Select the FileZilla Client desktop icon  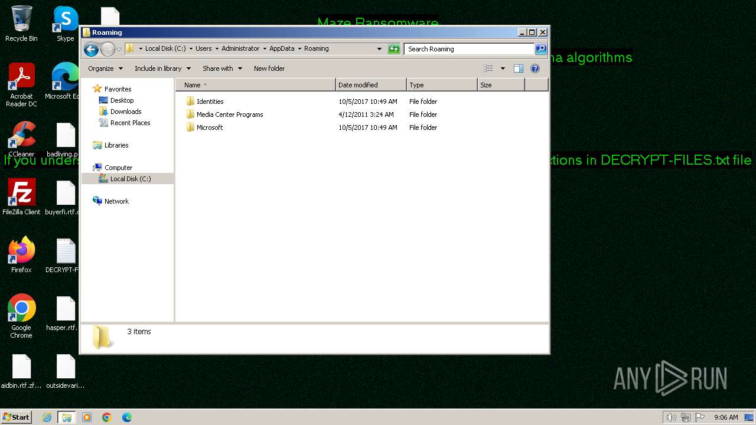point(21,197)
